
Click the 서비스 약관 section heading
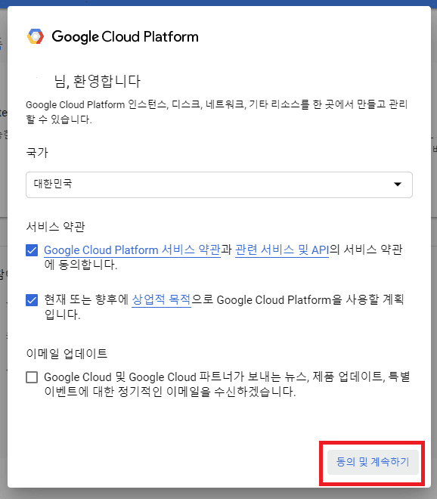pyautogui.click(x=55, y=227)
